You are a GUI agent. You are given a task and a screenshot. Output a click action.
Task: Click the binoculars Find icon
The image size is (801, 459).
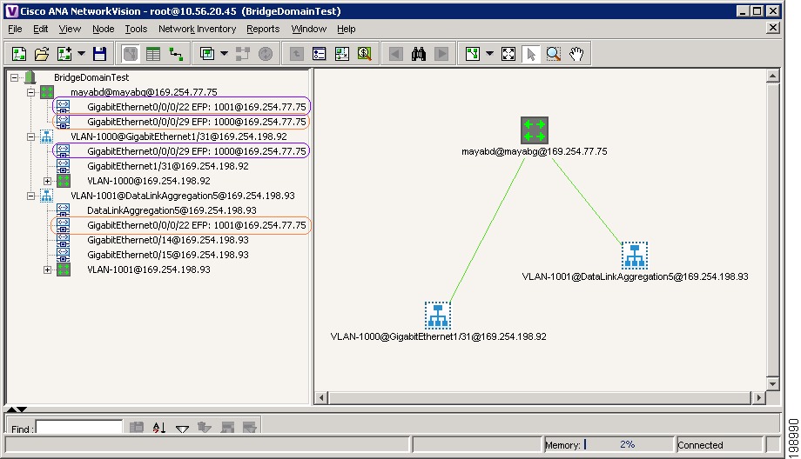(419, 54)
